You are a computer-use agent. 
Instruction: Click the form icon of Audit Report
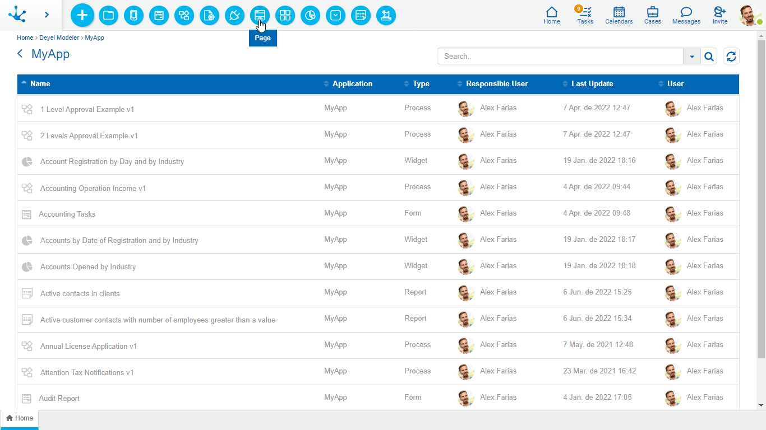tap(26, 399)
